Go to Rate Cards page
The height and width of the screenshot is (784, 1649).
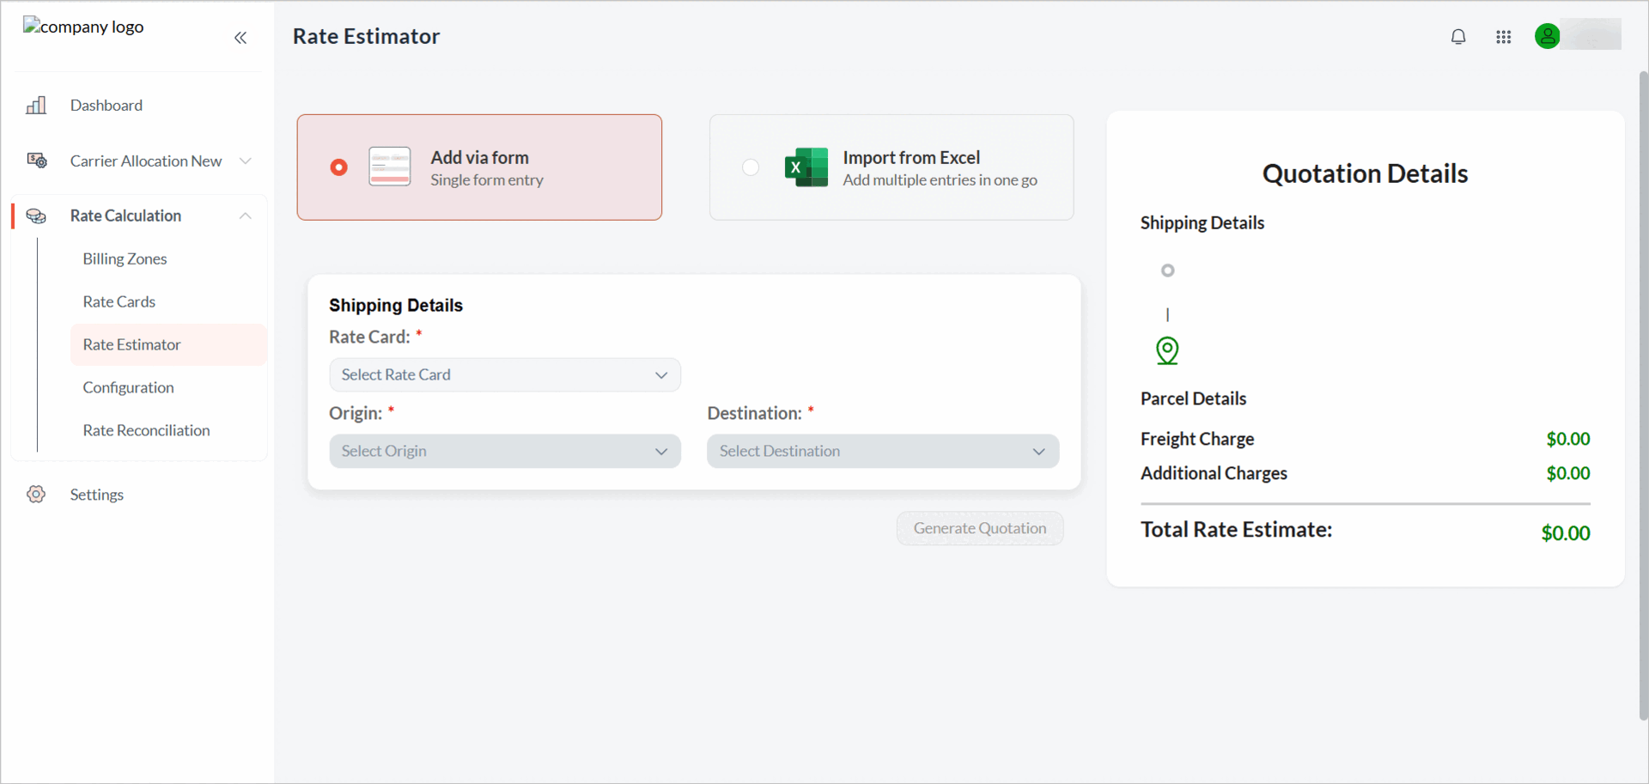(x=119, y=301)
